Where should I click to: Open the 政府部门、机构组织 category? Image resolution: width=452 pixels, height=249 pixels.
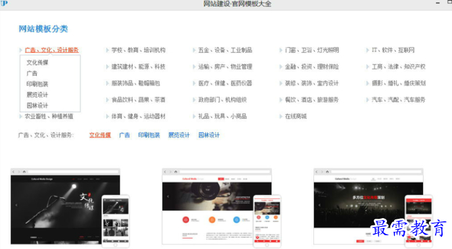tap(223, 100)
